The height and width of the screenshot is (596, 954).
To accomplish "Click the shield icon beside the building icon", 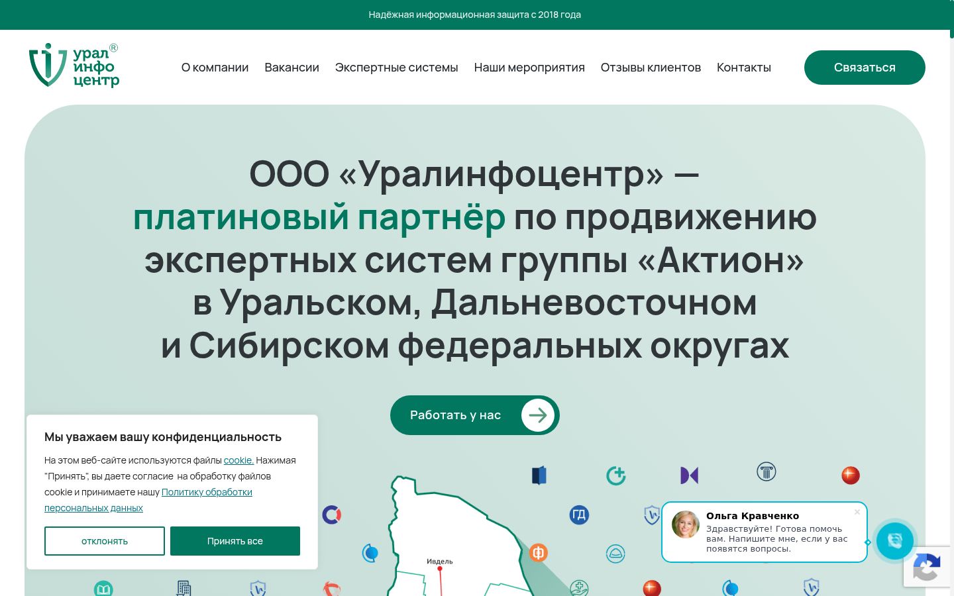I will pos(258,588).
